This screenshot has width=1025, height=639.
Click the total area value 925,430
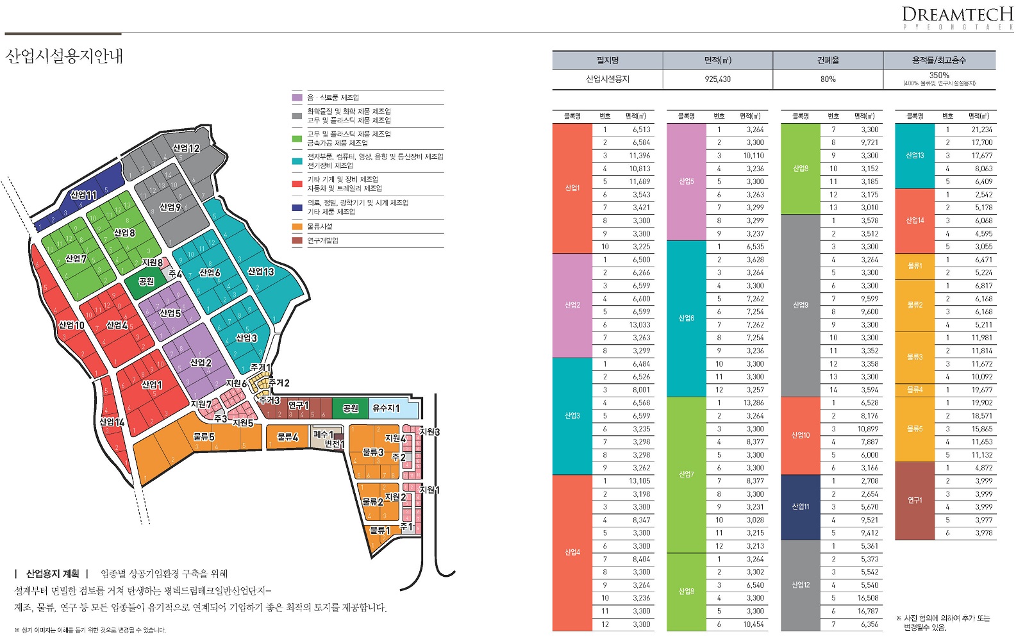click(x=717, y=79)
